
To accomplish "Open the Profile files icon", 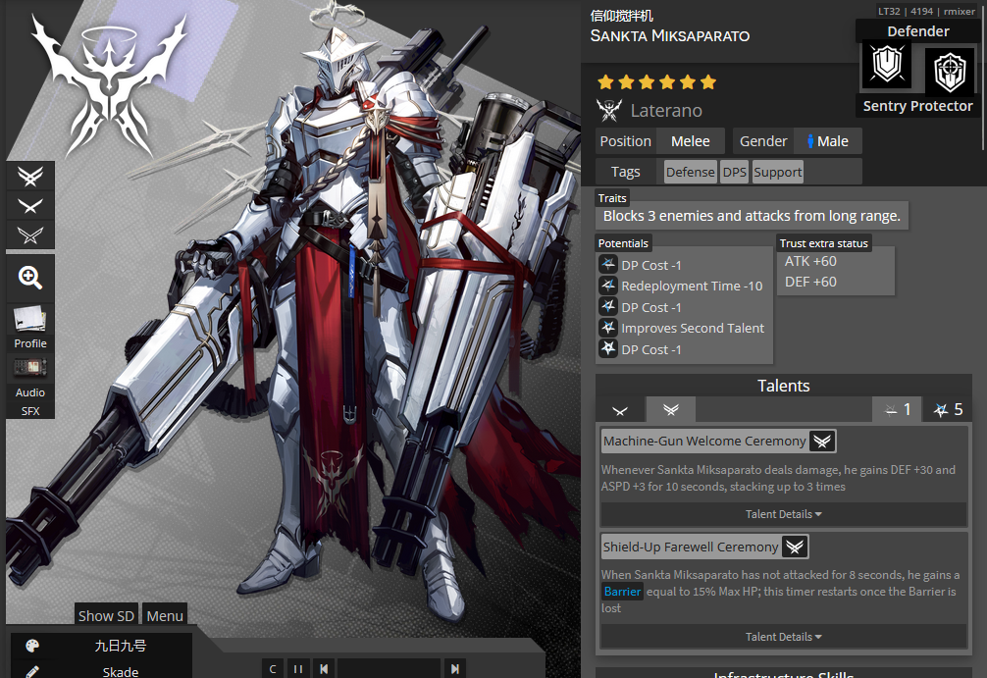I will (30, 319).
